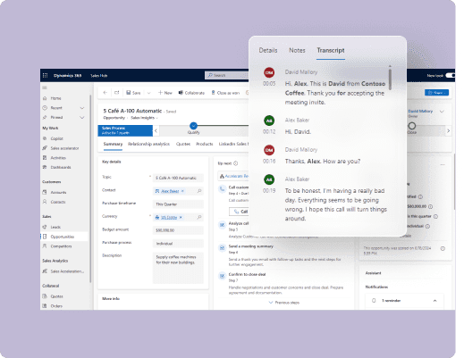Open Competitors in the sidebar
The image size is (464, 358).
click(x=61, y=246)
